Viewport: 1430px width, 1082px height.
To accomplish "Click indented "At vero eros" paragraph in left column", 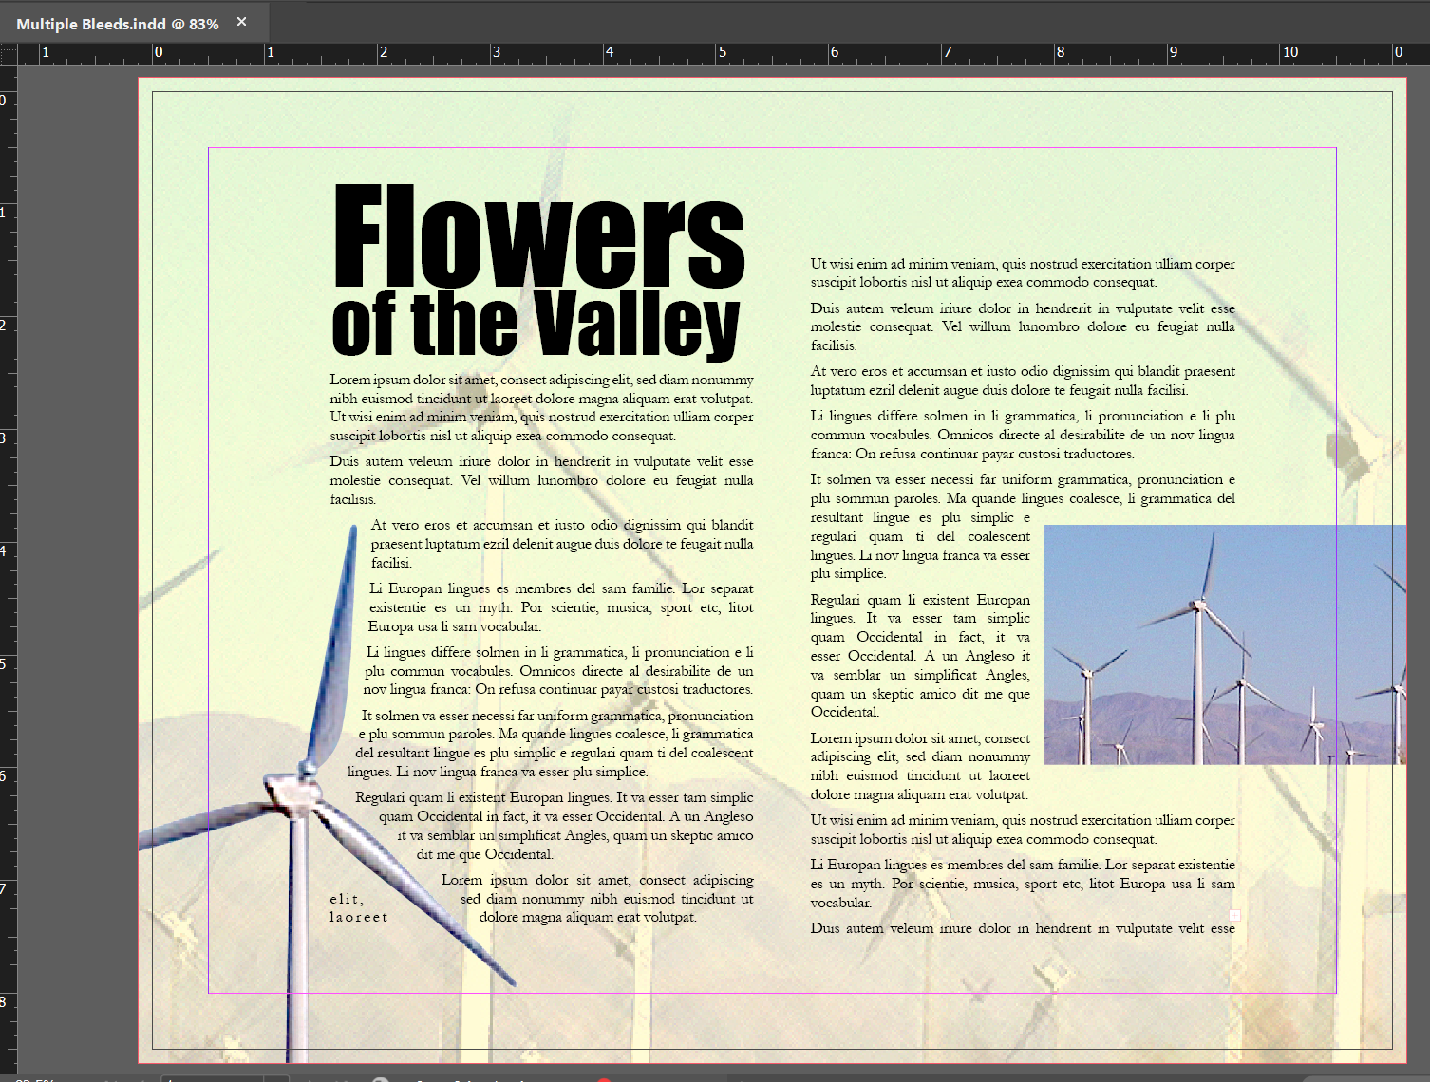I will click(561, 544).
